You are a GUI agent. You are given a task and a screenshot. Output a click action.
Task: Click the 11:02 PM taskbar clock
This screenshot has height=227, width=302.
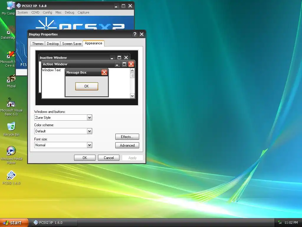tap(291, 223)
